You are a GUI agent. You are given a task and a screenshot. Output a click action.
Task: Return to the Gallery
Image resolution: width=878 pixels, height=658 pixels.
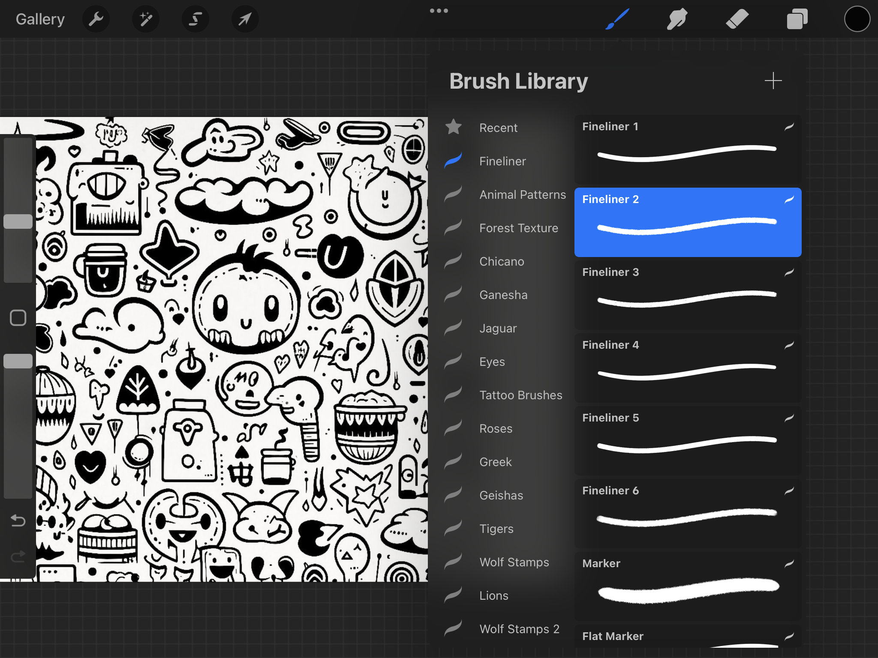[40, 19]
